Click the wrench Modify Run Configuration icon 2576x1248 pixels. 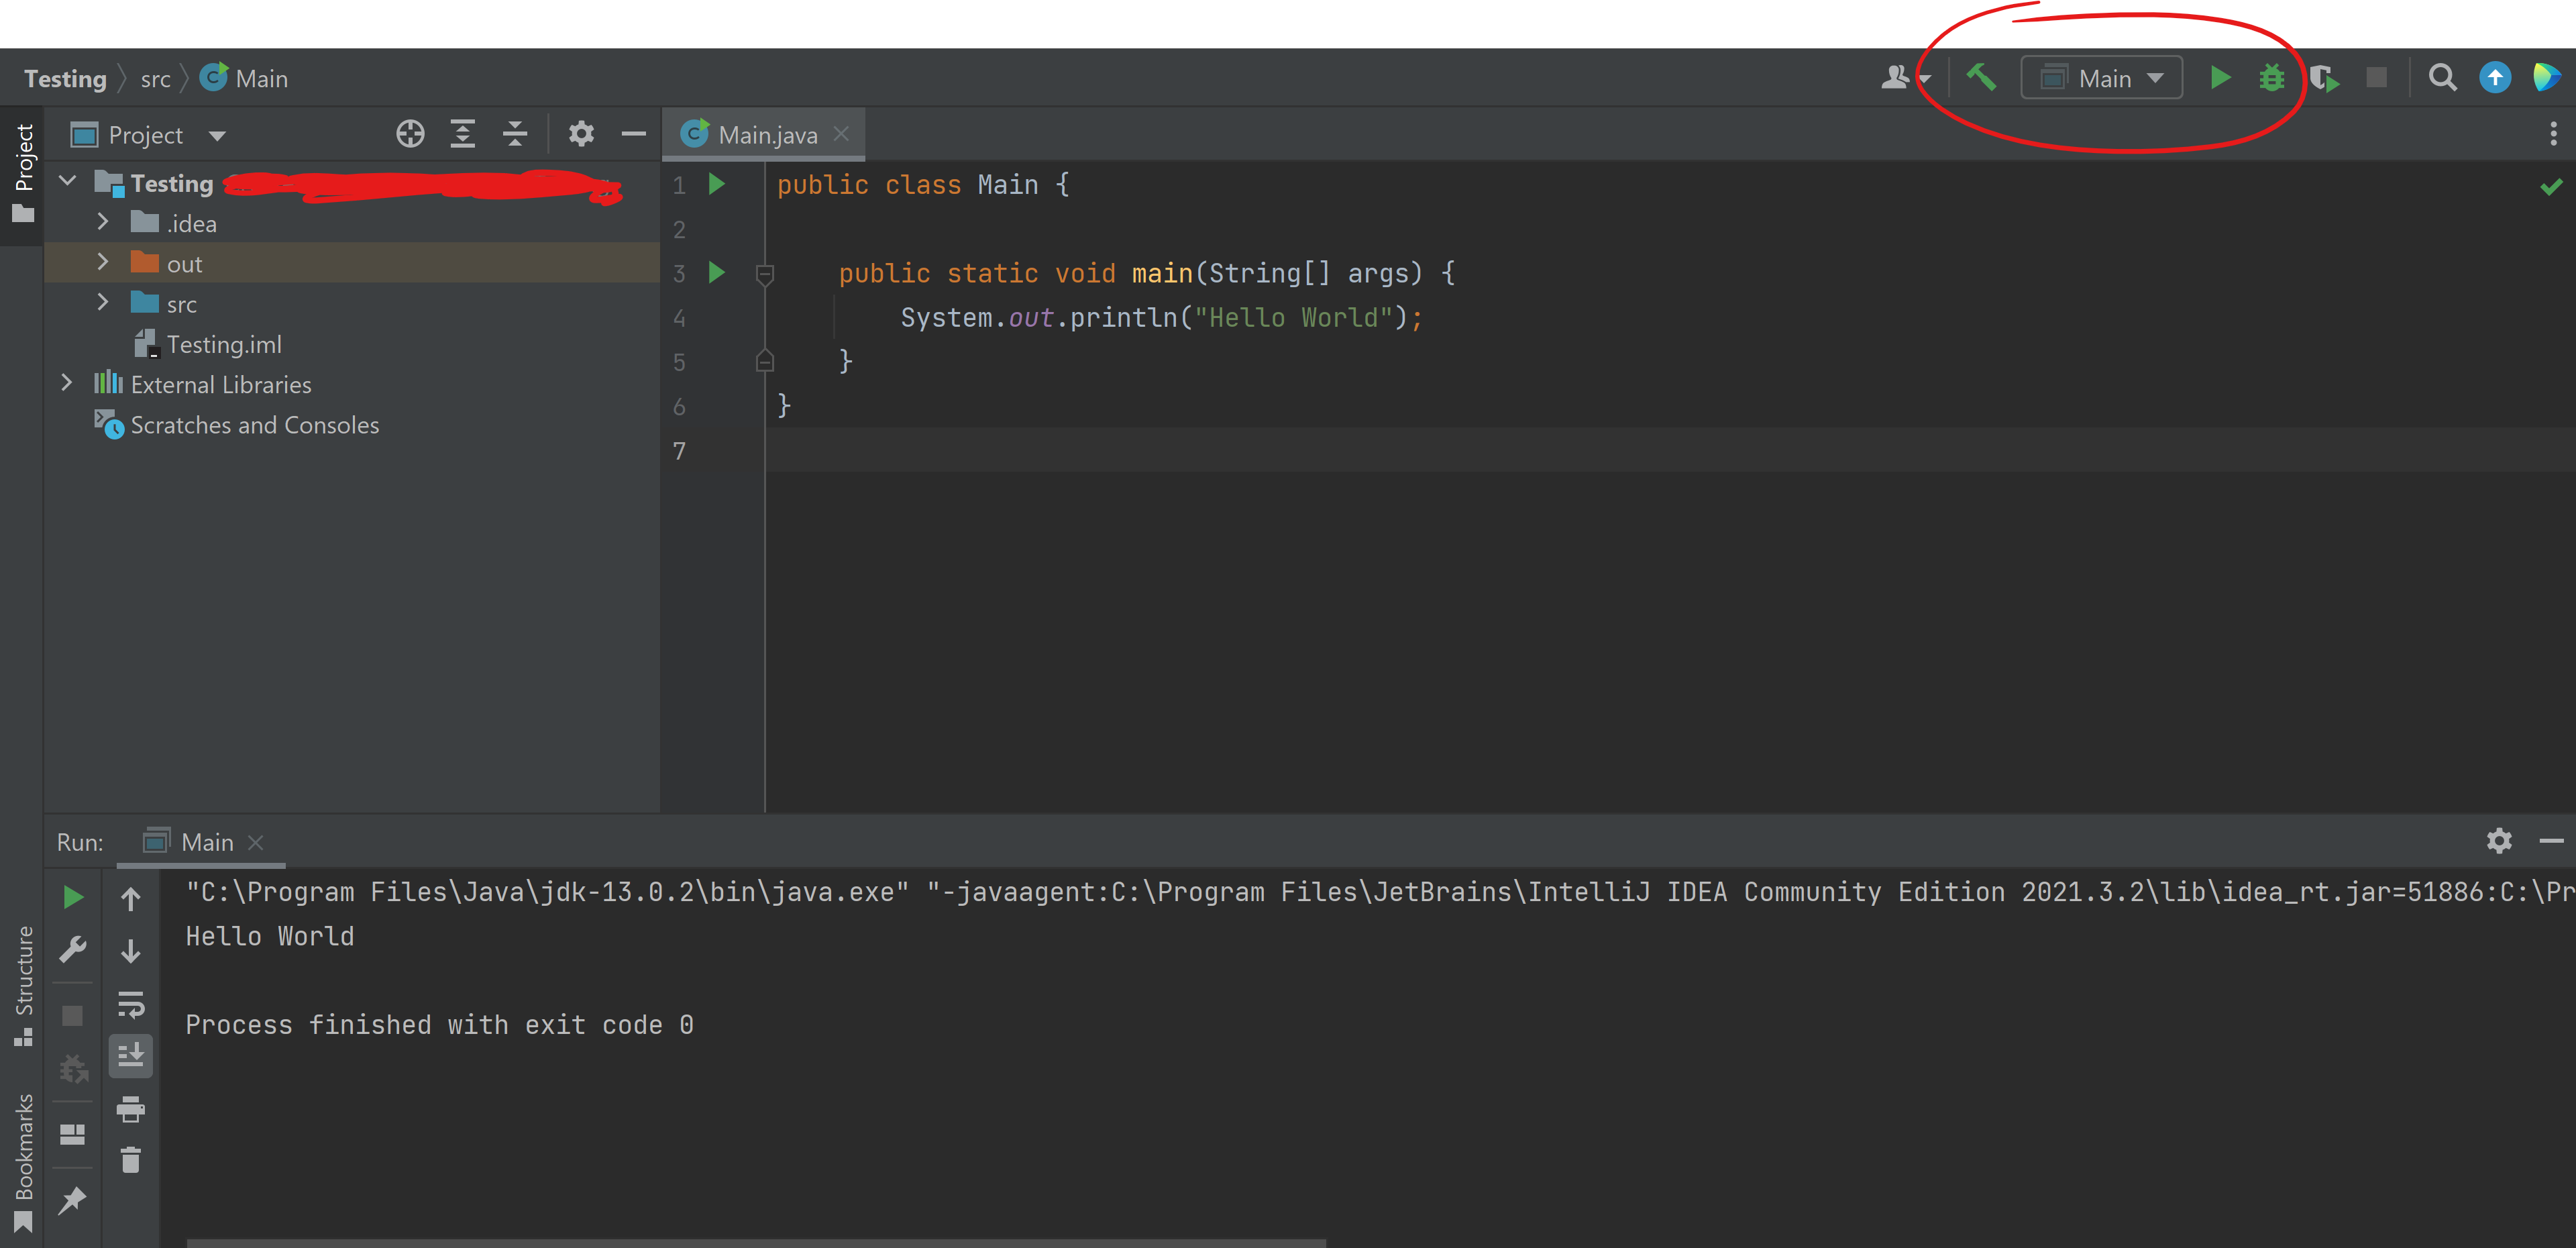pos(72,948)
